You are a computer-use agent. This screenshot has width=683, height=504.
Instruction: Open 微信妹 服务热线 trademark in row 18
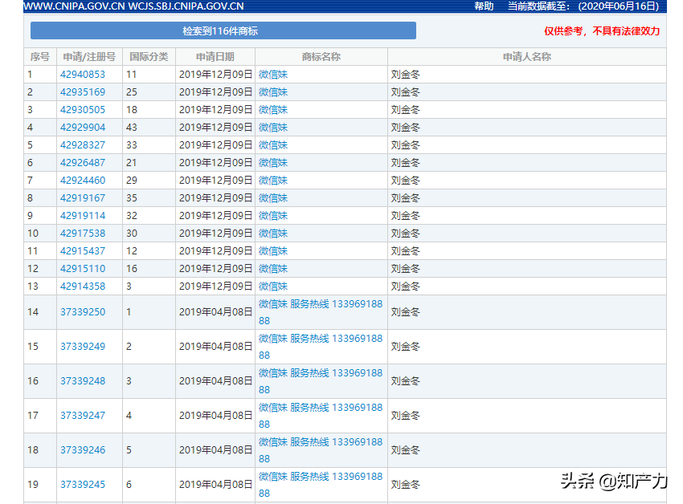point(321,450)
